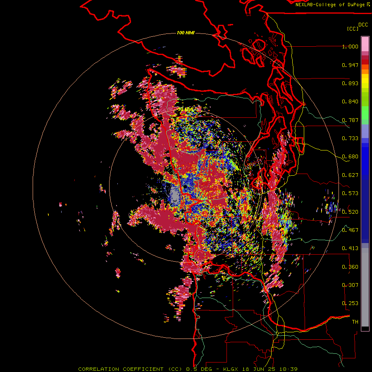Click the [CC] label above the color bar
372x372 pixels.
[x=353, y=29]
